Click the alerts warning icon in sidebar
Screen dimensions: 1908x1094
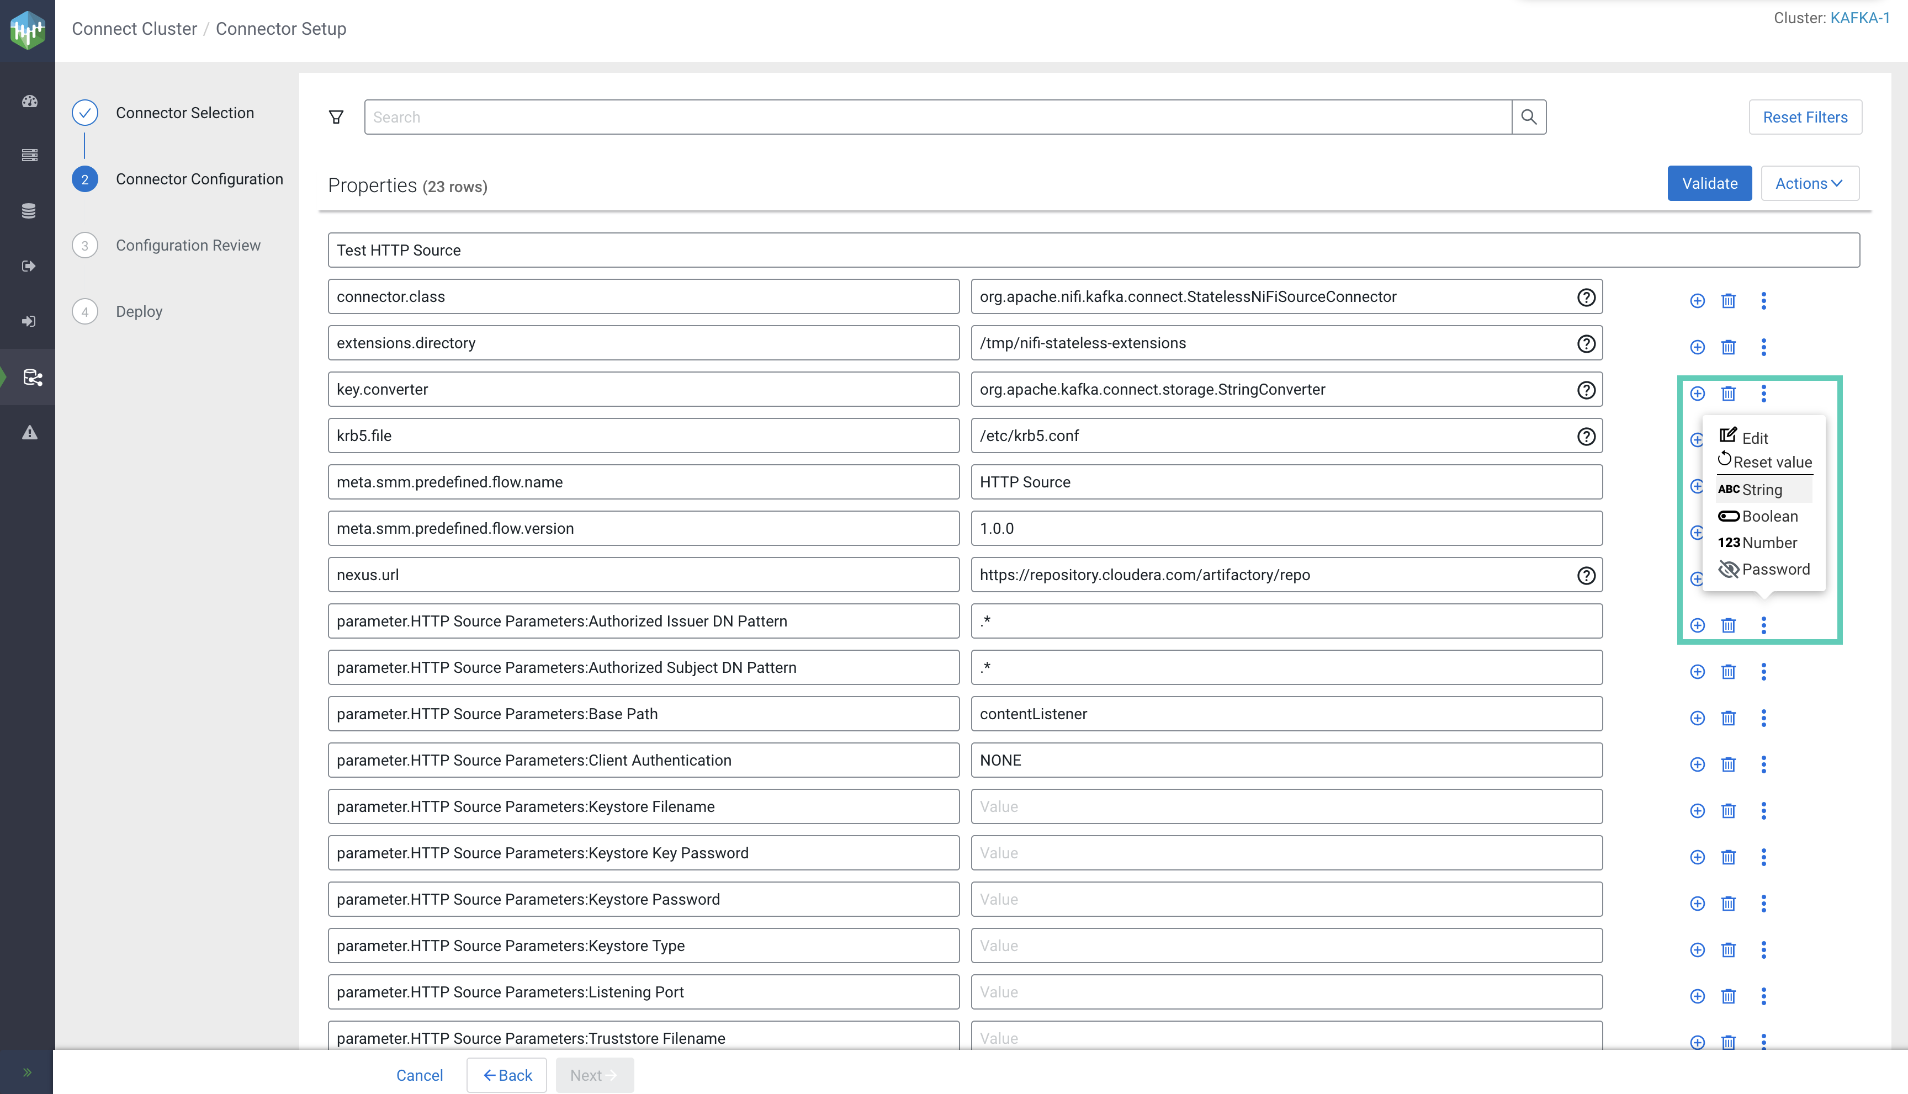[x=29, y=432]
